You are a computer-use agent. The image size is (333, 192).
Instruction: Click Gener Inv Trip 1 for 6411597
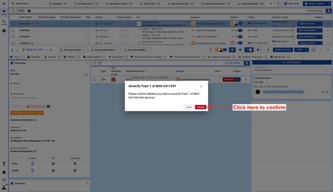tap(307, 24)
